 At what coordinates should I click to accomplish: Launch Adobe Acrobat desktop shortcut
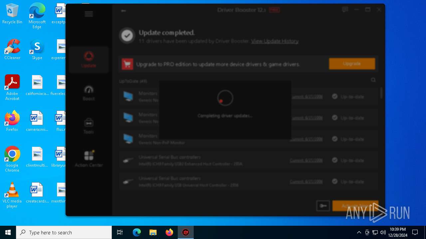(x=12, y=88)
